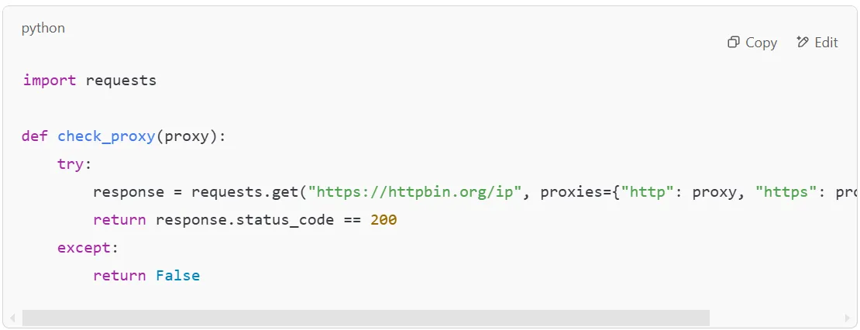
Task: Click the python language label
Action: 43,28
